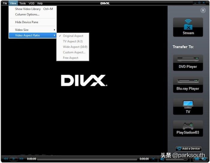
Task: Select Wide Aspect (16:9) option
Action: coord(73,47)
